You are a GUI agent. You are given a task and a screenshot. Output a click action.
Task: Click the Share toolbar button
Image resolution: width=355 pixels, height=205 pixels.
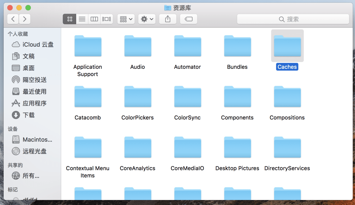pos(168,19)
